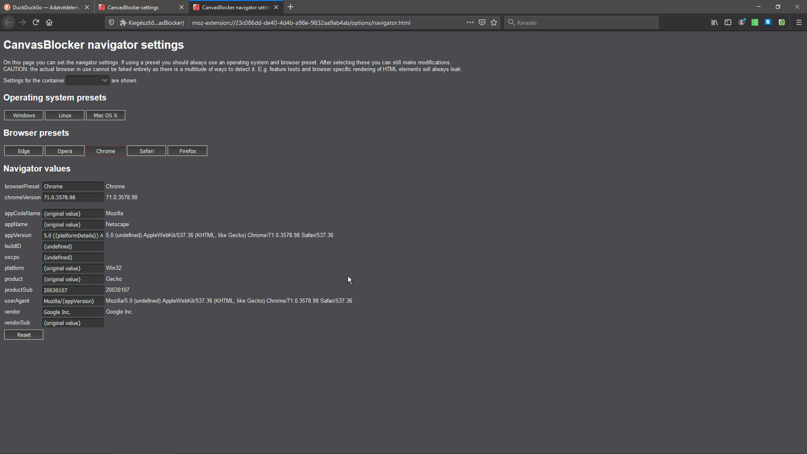807x454 pixels.
Task: Edit the appVersion field
Action: pos(73,235)
